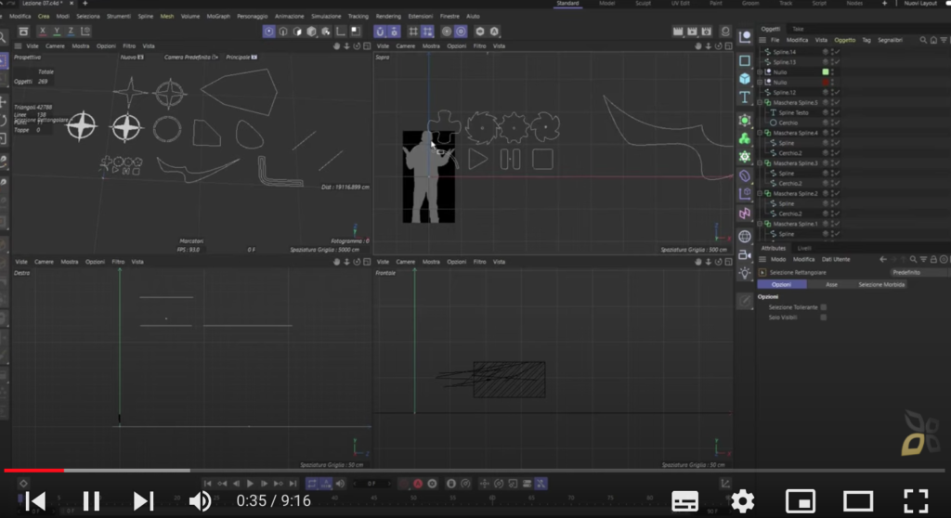
Task: Toggle Cerchio object enable checkmark
Action: pos(837,123)
